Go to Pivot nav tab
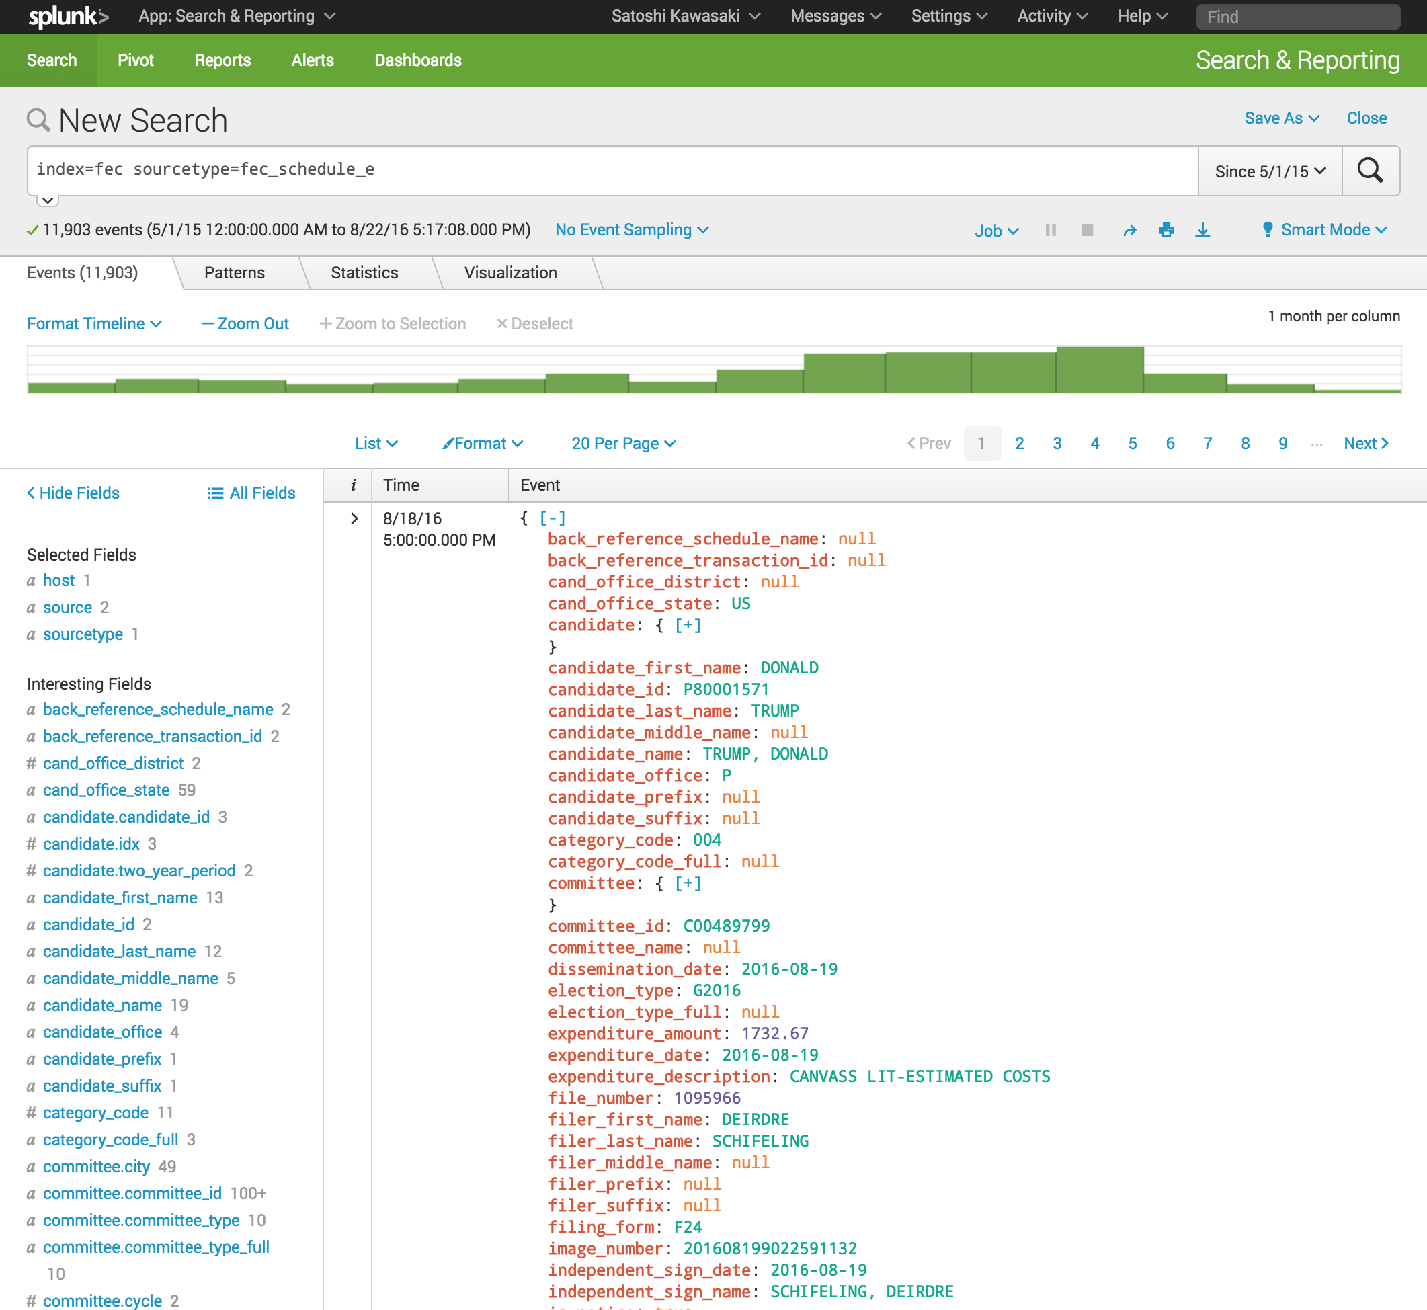 [x=135, y=60]
